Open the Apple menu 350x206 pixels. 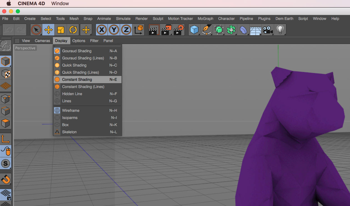click(9, 3)
